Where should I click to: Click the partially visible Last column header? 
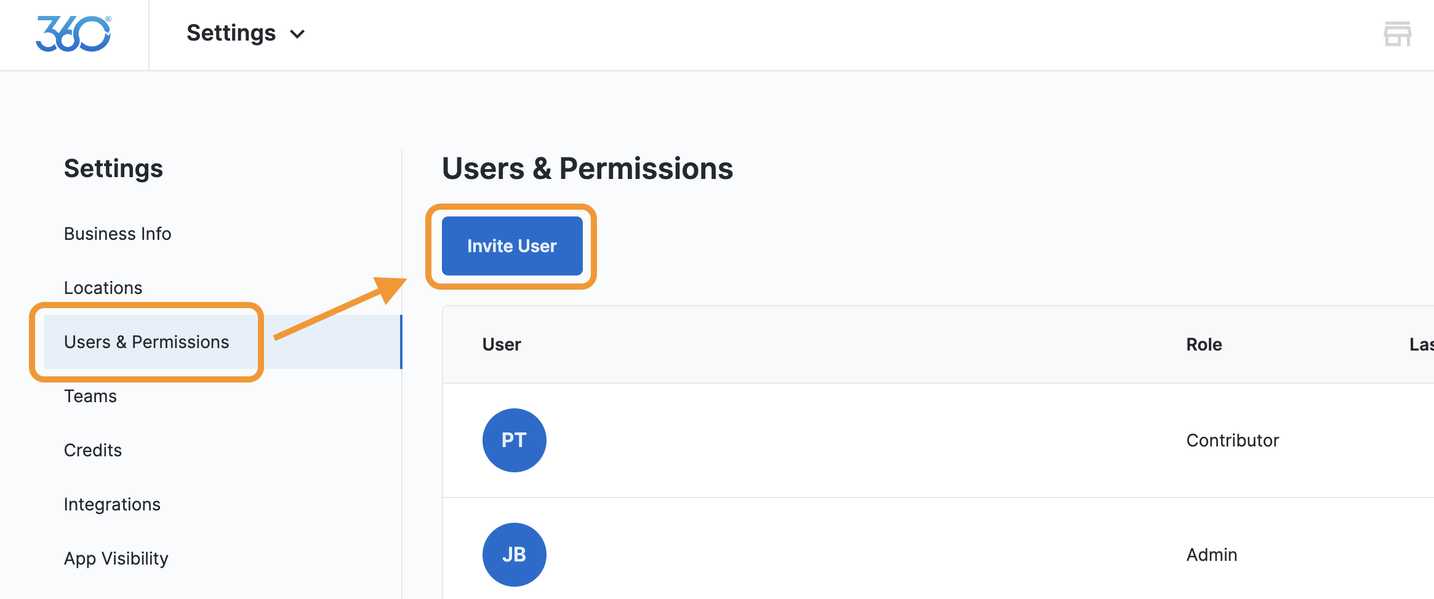click(1421, 344)
